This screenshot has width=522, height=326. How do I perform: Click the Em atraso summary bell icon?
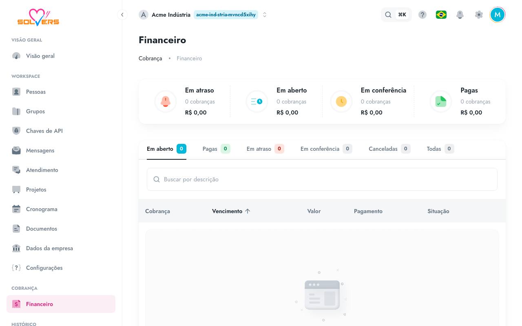(166, 101)
